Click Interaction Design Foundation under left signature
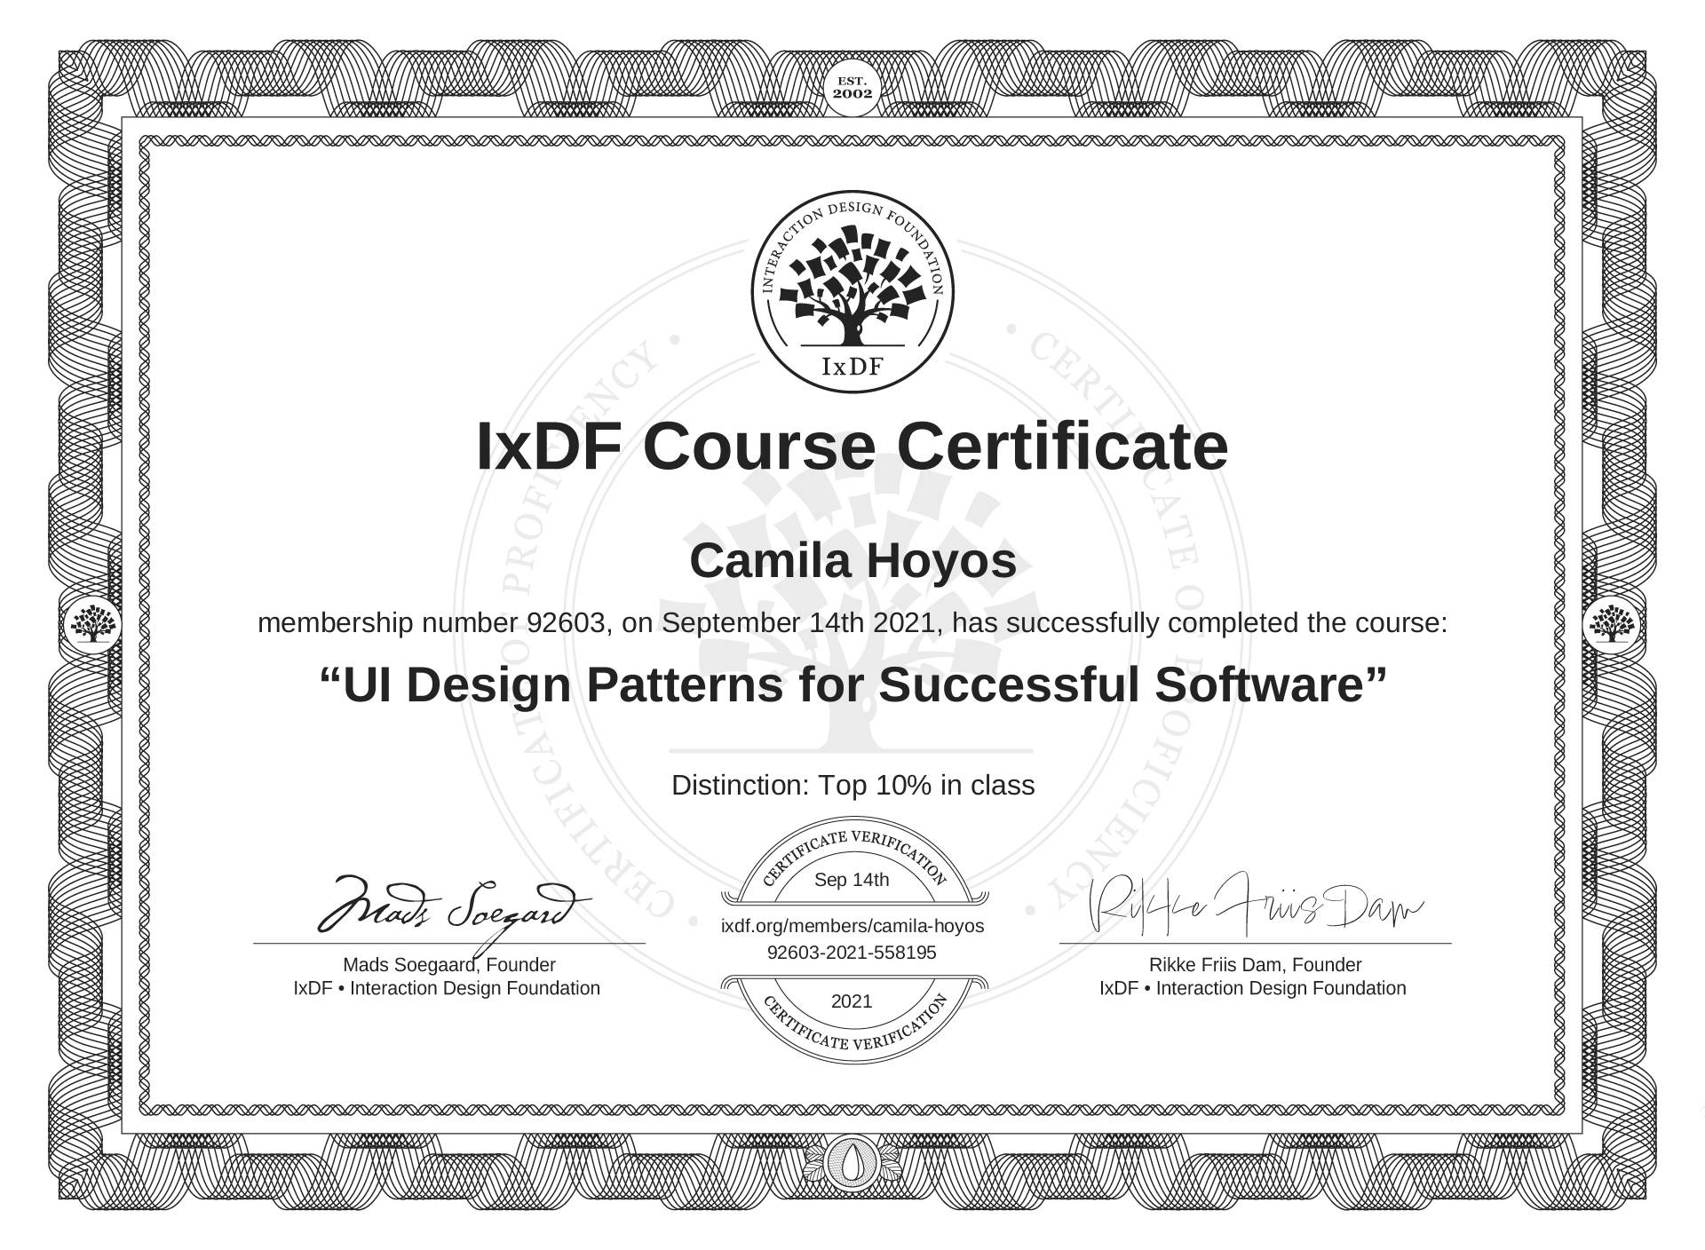Screen dimensions: 1705x1250 474,988
